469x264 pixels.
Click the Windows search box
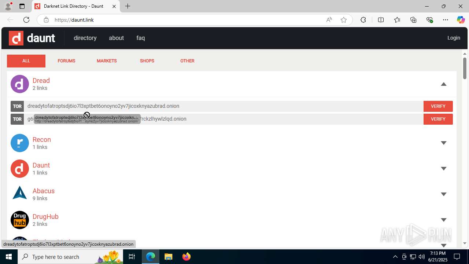click(x=70, y=257)
